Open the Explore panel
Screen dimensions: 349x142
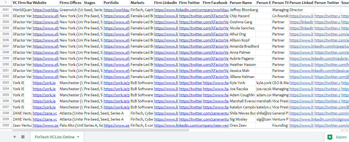(338, 137)
